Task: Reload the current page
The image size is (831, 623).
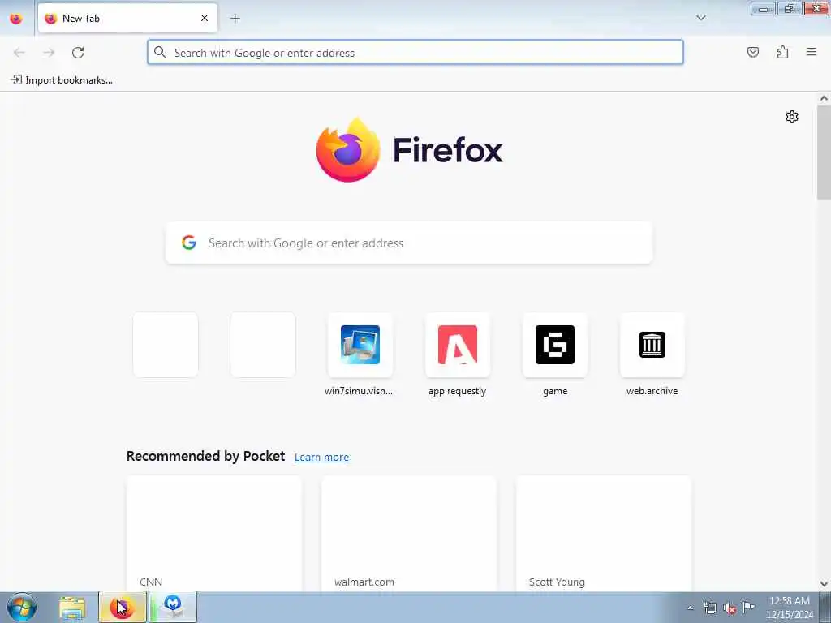Action: click(x=78, y=53)
